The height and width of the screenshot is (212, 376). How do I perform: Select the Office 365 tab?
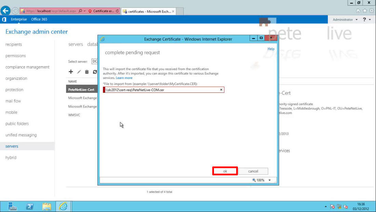39,19
